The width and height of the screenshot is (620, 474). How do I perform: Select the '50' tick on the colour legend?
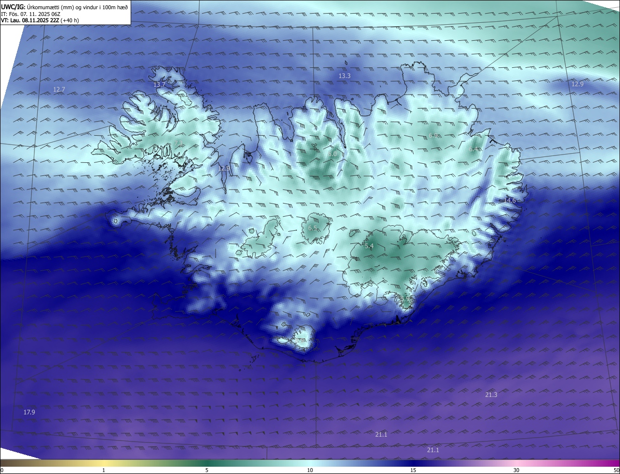[x=617, y=471]
